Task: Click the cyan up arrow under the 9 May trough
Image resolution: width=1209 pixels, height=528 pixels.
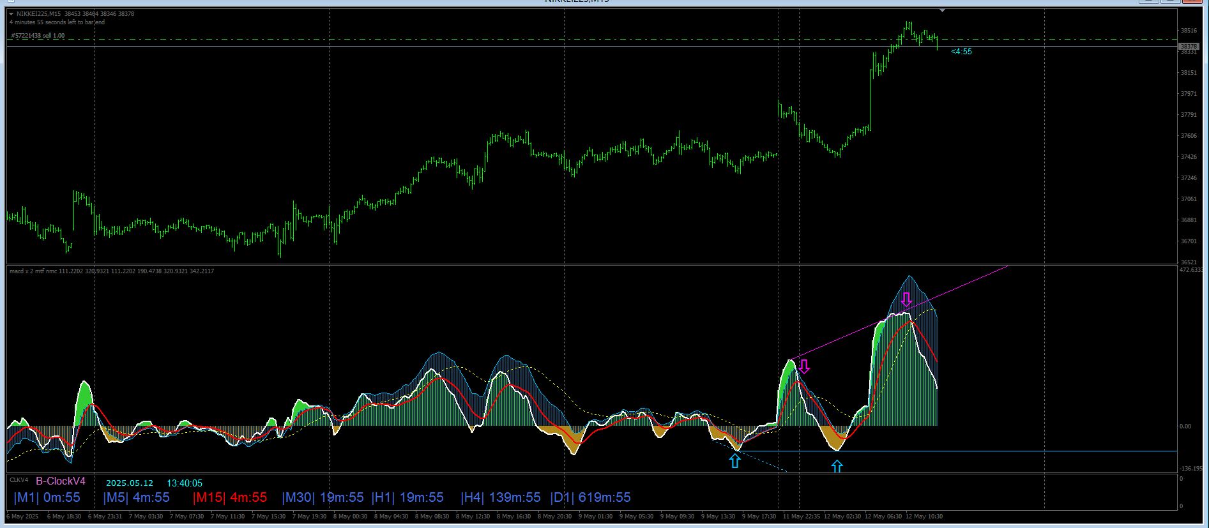Action: pyautogui.click(x=735, y=460)
